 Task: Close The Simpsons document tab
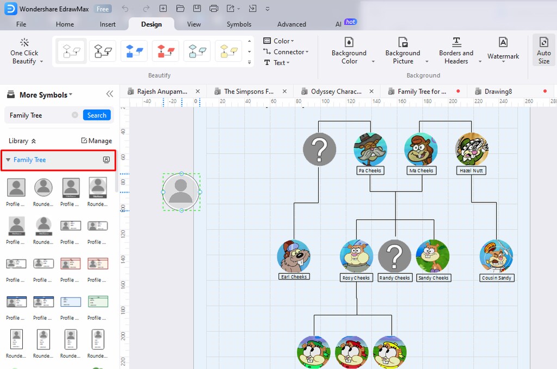click(284, 92)
